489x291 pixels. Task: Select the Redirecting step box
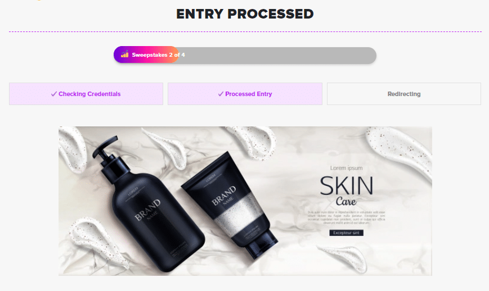point(404,94)
